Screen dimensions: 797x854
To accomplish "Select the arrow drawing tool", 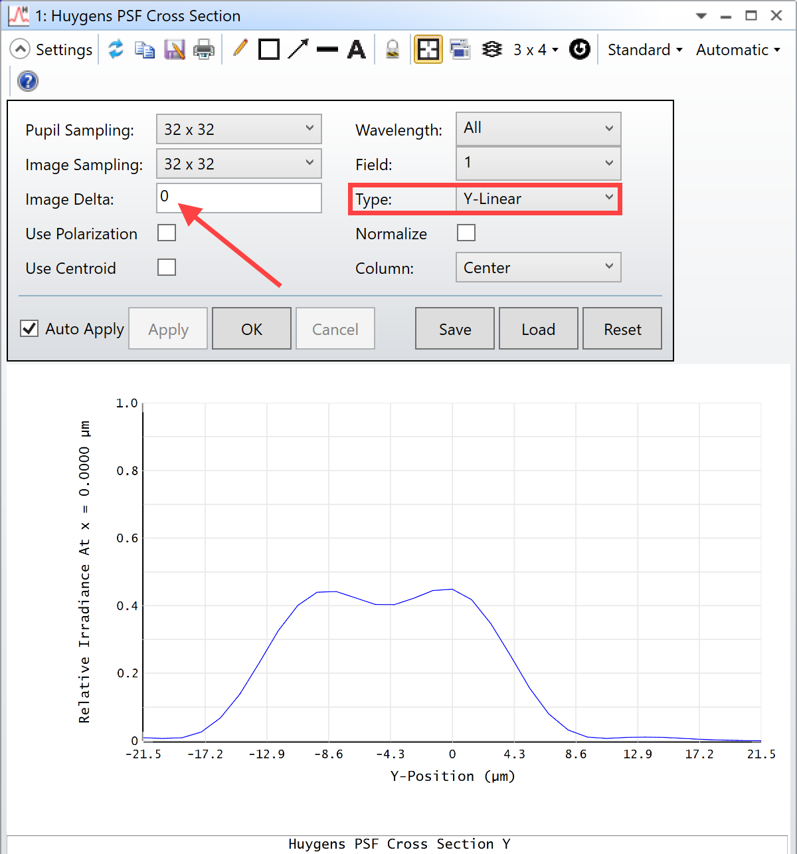I will pos(298,49).
